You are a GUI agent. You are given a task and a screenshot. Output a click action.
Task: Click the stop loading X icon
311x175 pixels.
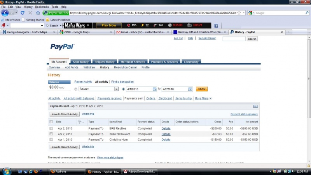[30, 13]
